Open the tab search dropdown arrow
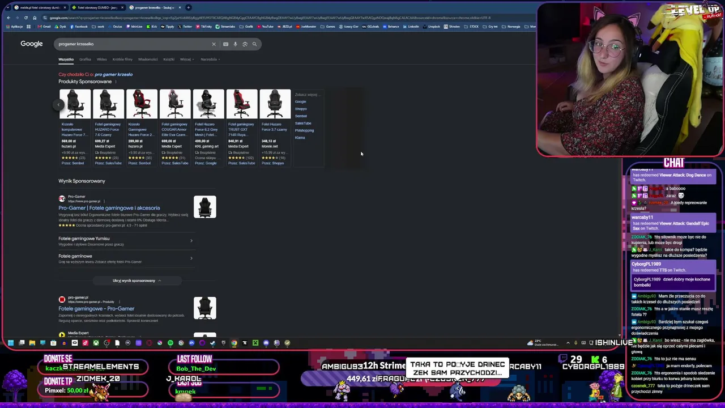The image size is (725, 408). point(8,7)
